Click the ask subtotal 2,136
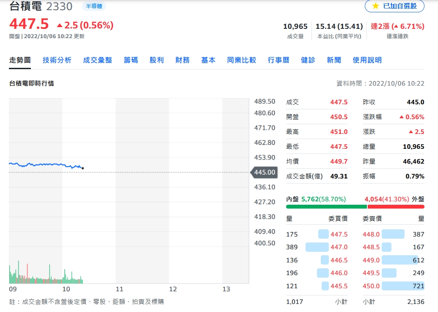This screenshot has width=438, height=312. (416, 302)
